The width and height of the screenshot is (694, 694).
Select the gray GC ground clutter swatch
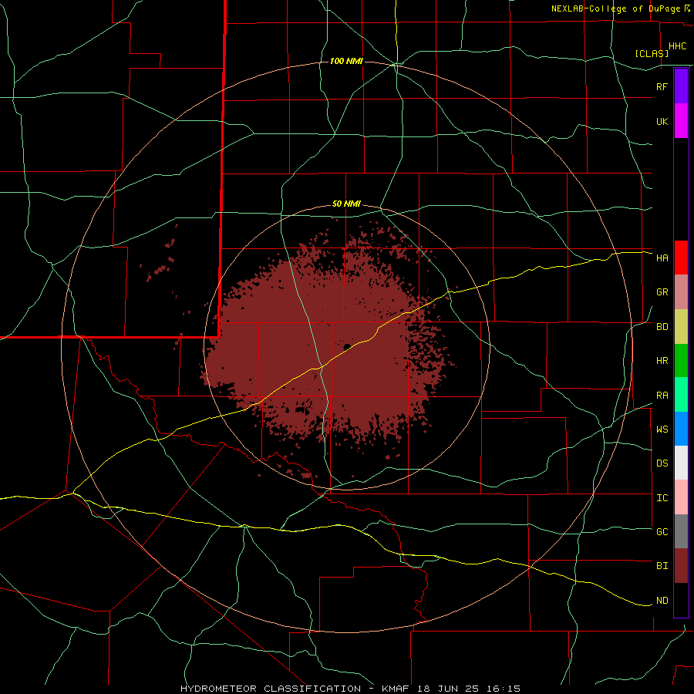[x=681, y=531]
